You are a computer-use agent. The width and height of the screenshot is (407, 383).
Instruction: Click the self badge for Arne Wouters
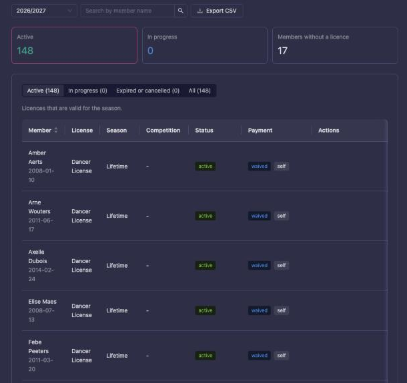282,216
